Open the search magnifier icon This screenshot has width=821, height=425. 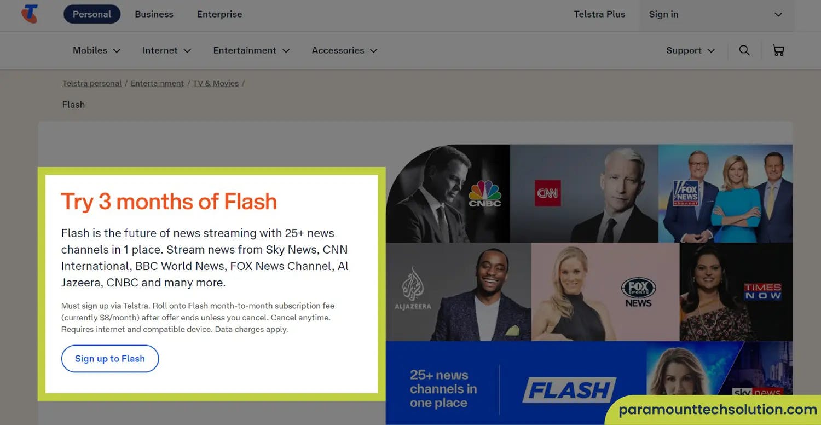pyautogui.click(x=744, y=50)
